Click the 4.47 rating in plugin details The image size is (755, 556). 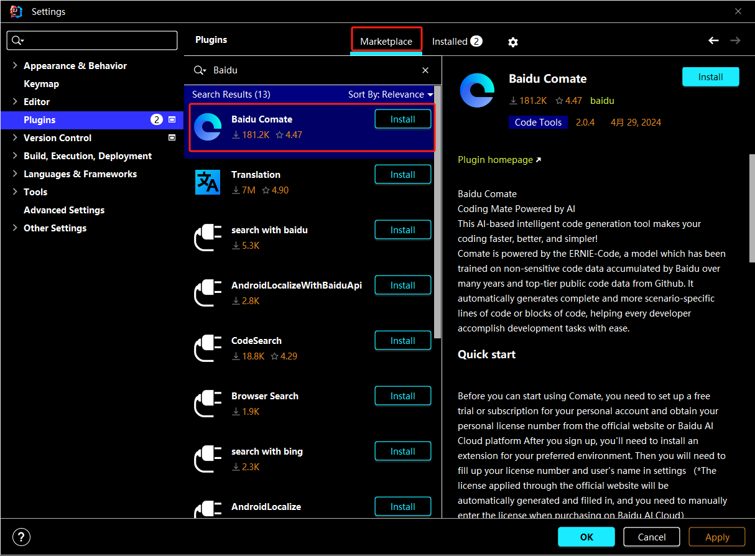568,100
